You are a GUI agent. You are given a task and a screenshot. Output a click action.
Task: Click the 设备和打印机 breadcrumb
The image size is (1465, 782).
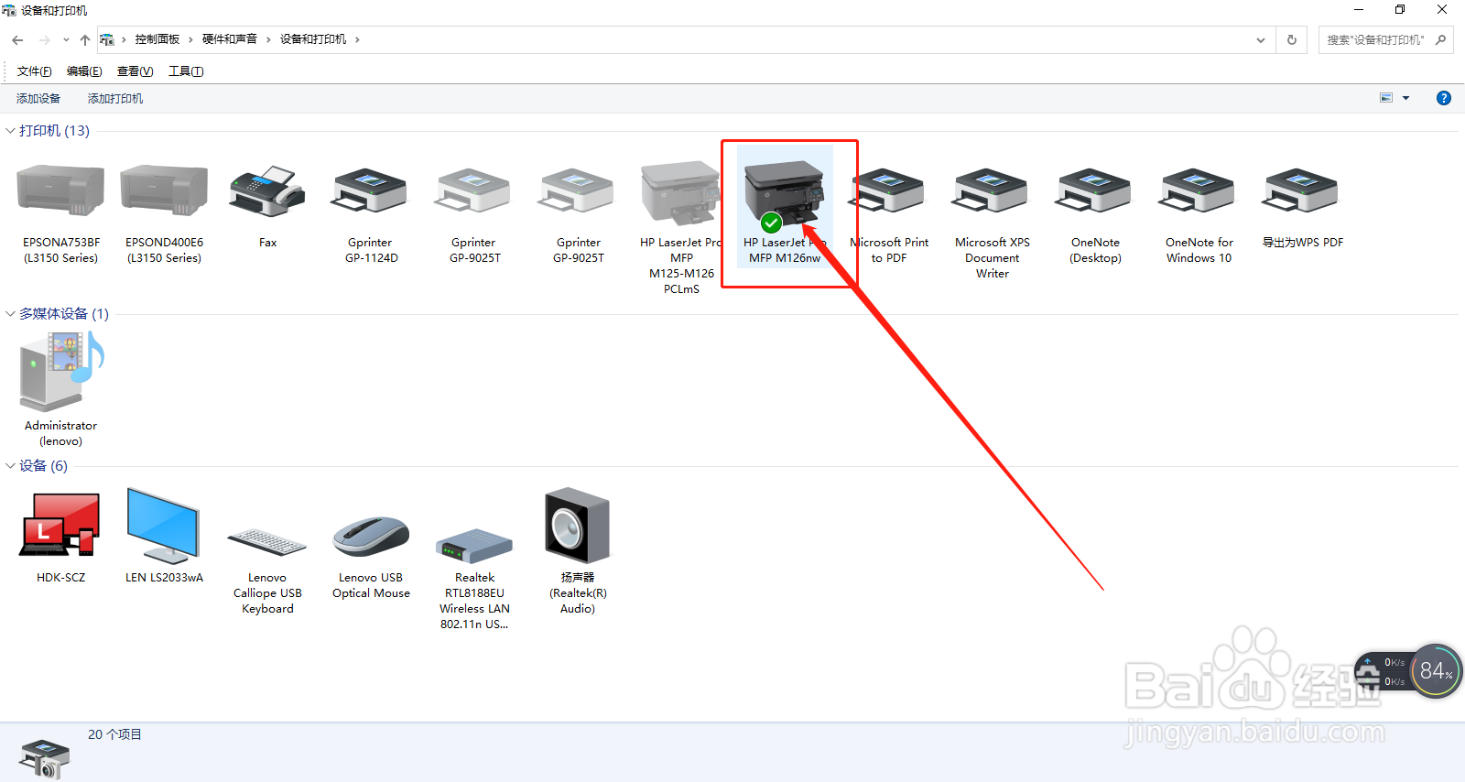(313, 39)
